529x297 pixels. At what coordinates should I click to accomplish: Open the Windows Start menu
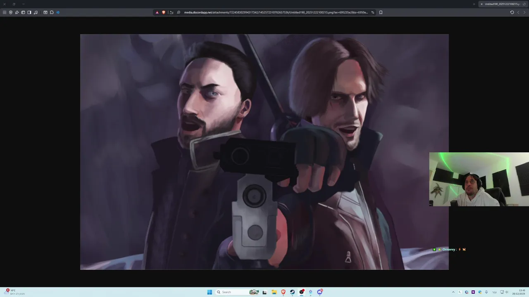tap(210, 292)
